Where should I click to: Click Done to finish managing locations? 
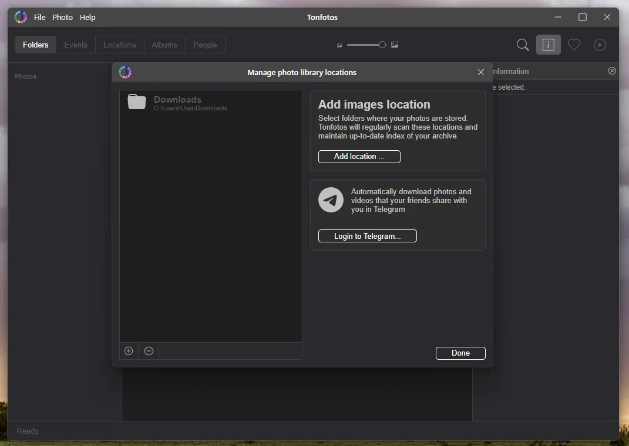(x=460, y=353)
